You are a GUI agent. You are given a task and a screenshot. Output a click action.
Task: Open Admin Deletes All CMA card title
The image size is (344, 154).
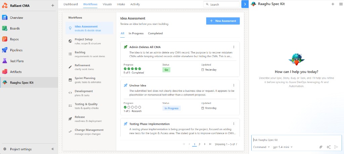pos(145,47)
